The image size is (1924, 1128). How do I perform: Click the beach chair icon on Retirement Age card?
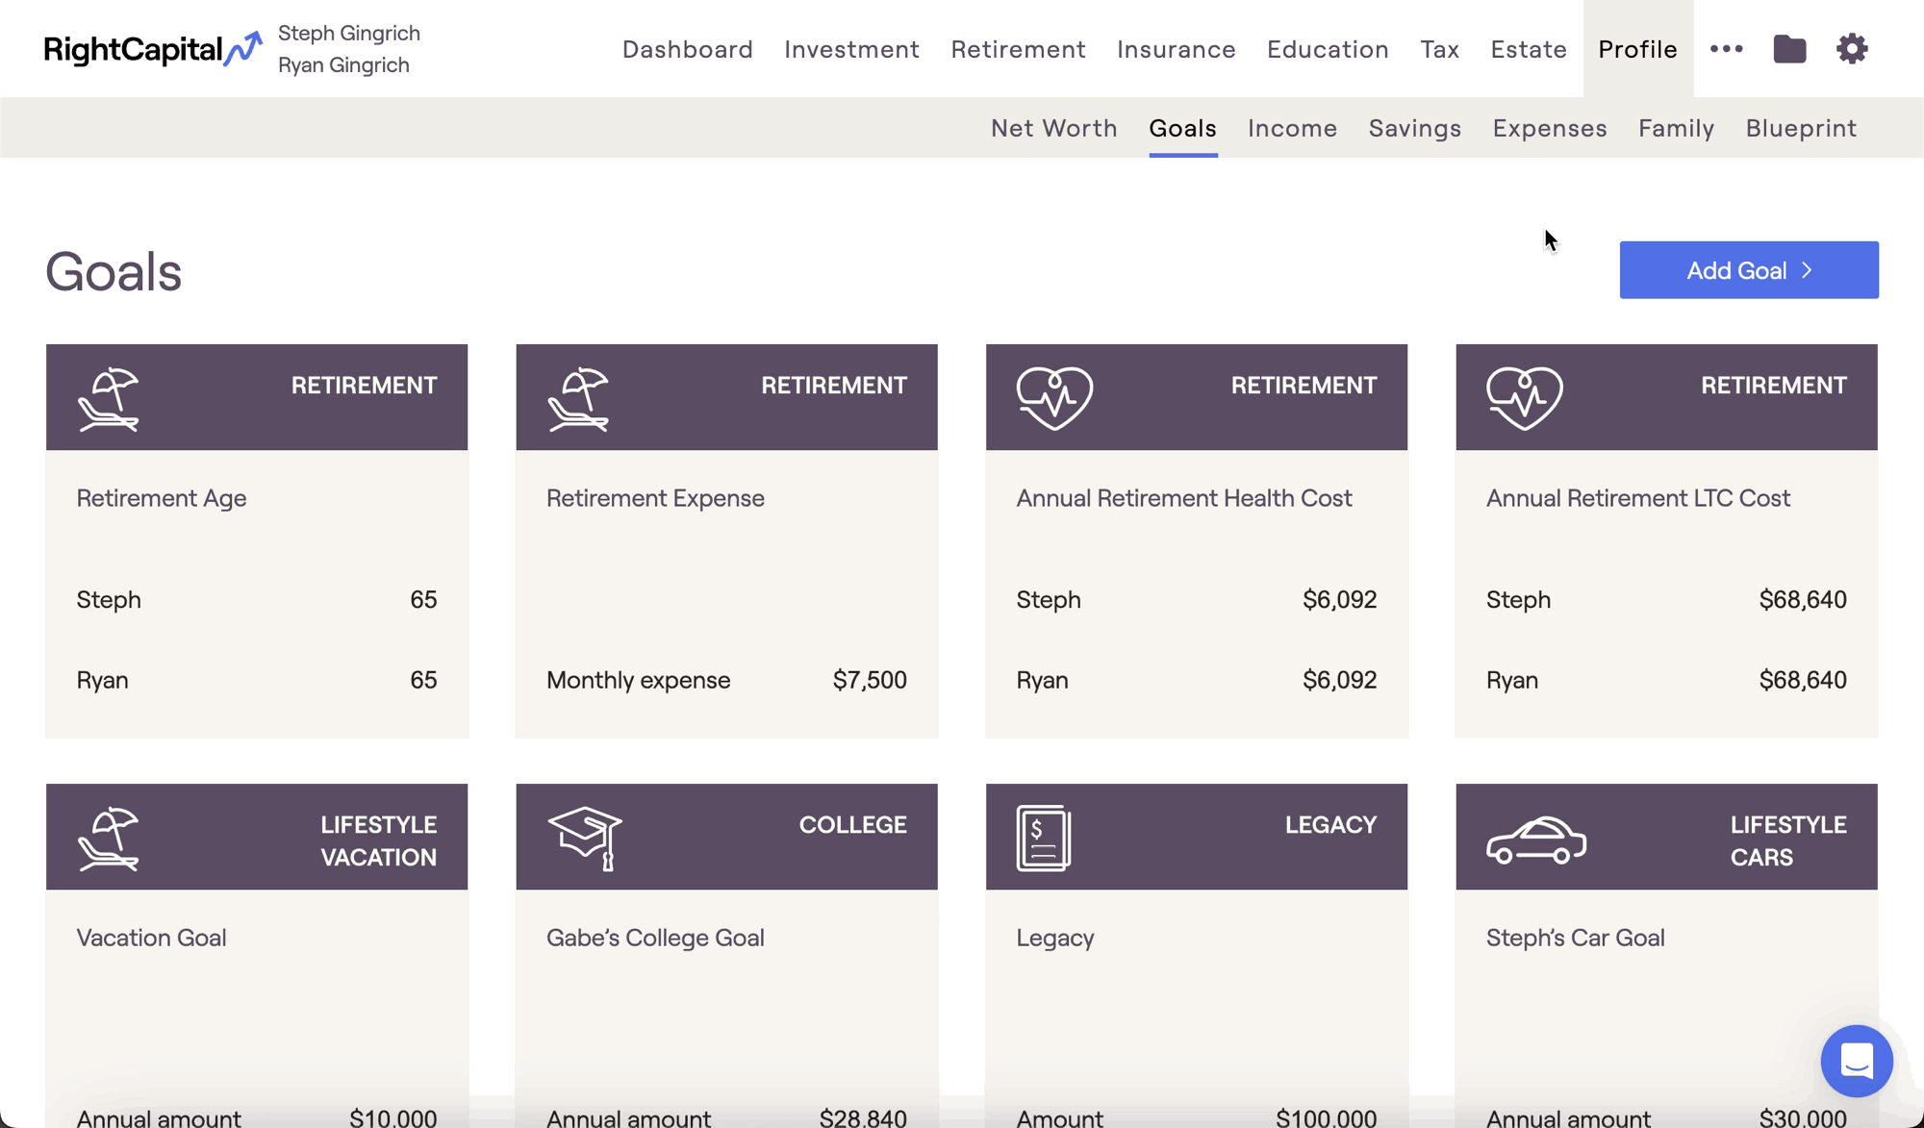coord(109,399)
